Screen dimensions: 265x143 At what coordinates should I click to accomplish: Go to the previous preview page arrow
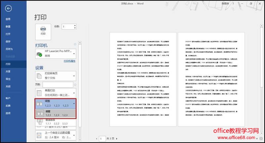click(97, 139)
